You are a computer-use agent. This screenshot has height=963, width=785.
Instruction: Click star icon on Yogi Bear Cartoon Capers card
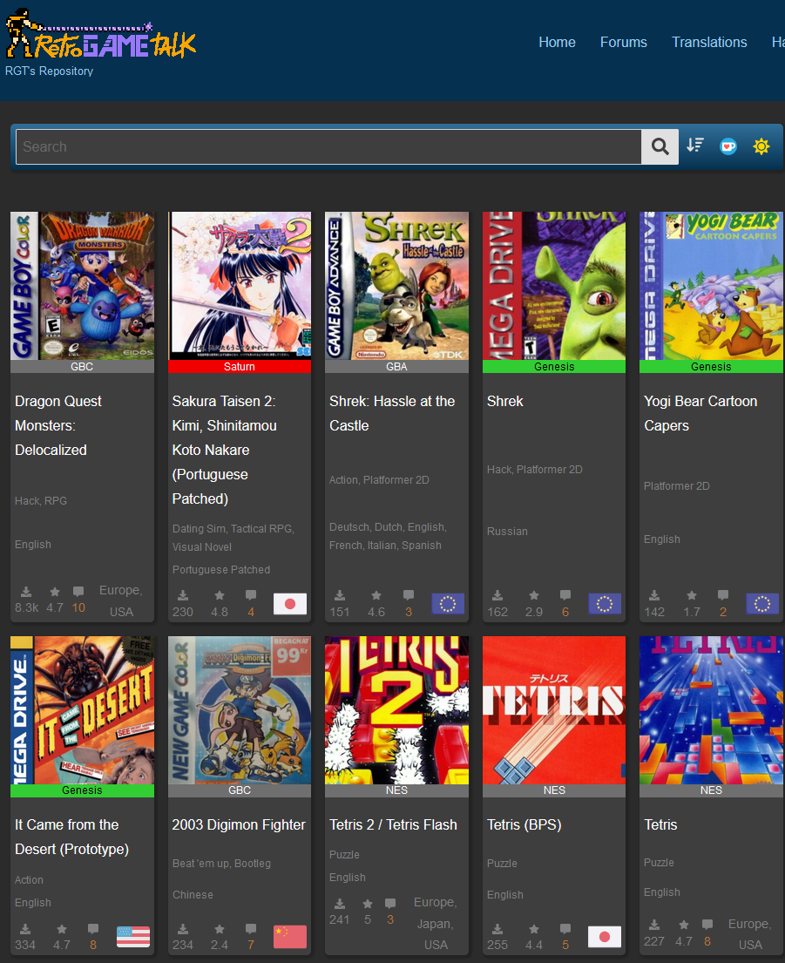(692, 595)
